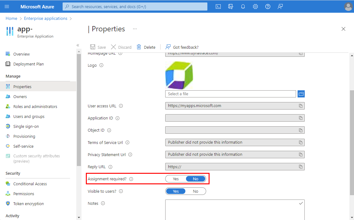Go to Home breadcrumb
354x220 pixels.
pyautogui.click(x=11, y=18)
